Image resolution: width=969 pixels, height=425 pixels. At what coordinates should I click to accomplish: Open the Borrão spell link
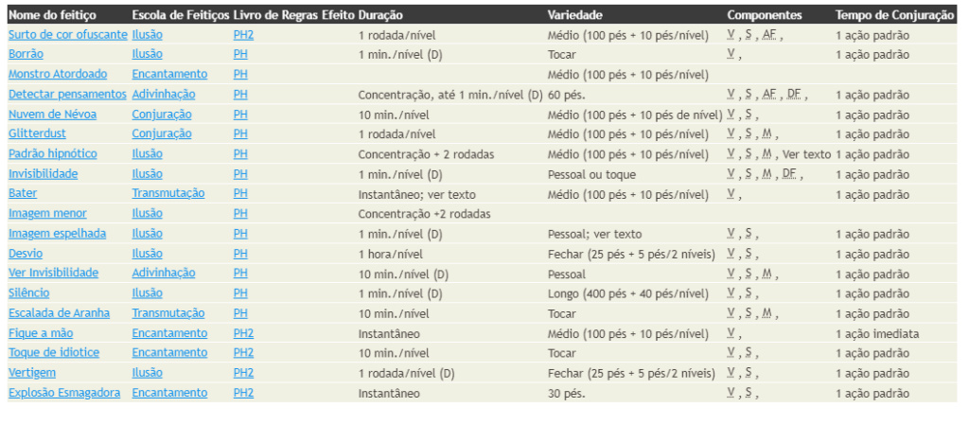pyautogui.click(x=26, y=54)
